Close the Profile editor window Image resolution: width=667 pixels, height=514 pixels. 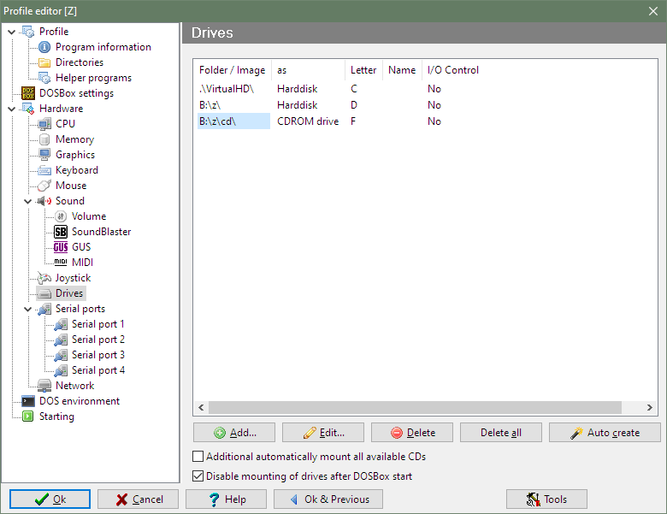click(x=653, y=11)
